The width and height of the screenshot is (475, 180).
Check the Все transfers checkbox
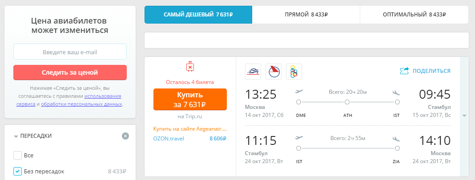pyautogui.click(x=18, y=156)
